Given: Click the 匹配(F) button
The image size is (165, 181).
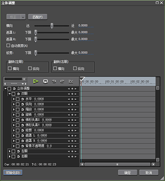Looking at the screenshot, I should [38, 17].
